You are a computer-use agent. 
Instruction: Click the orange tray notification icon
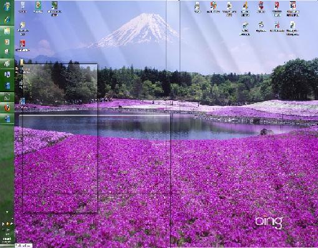(7, 224)
